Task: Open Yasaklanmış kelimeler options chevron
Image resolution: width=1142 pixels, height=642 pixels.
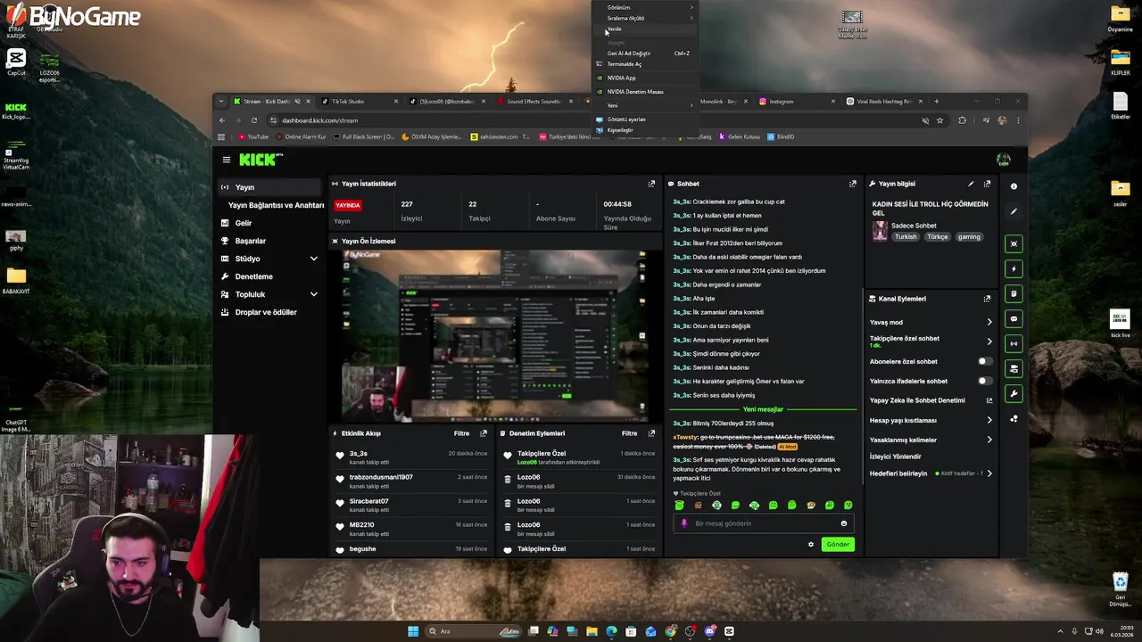Action: (x=989, y=440)
